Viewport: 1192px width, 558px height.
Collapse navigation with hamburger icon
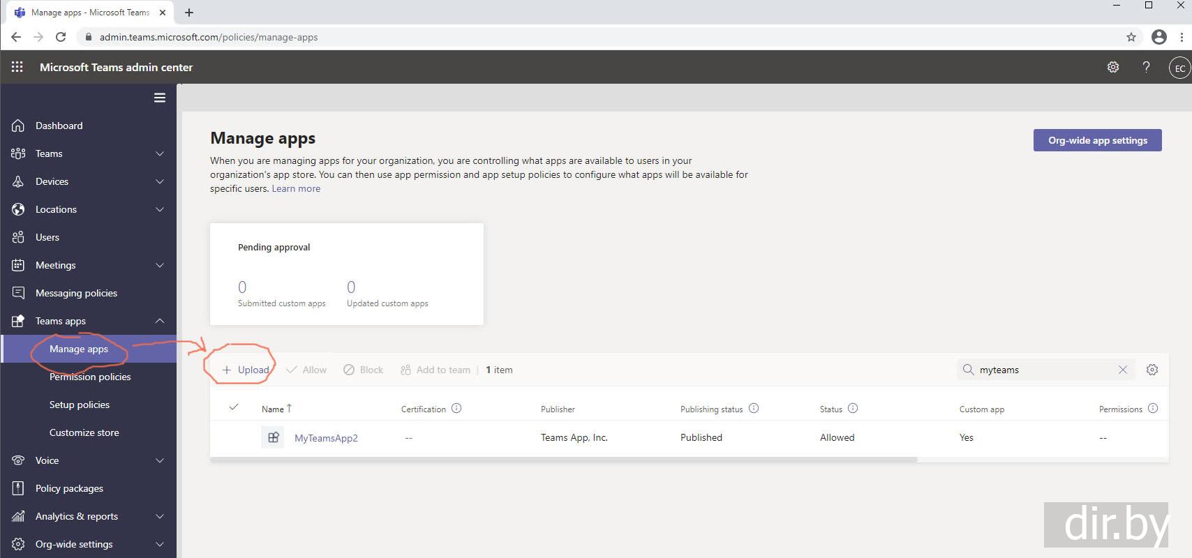[160, 98]
